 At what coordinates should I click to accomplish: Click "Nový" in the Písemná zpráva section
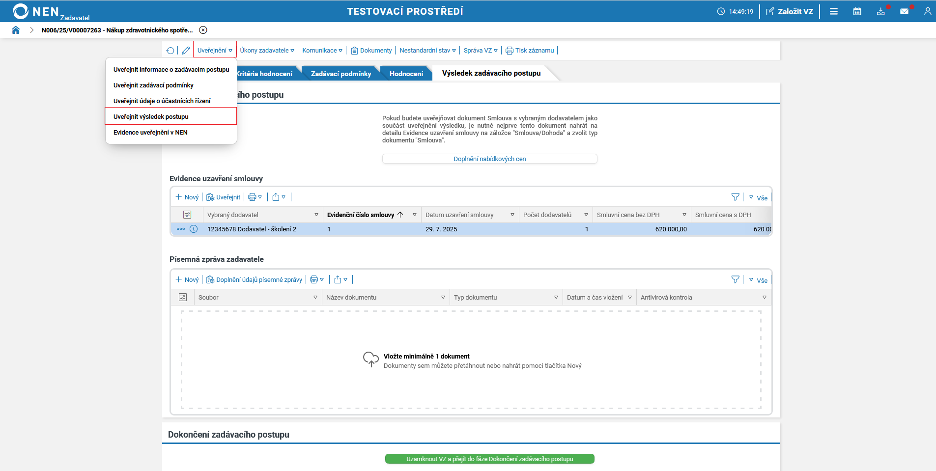[x=187, y=279]
